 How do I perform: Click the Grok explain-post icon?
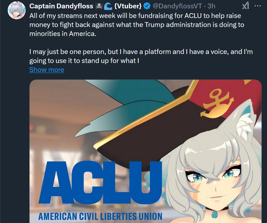tap(245, 6)
